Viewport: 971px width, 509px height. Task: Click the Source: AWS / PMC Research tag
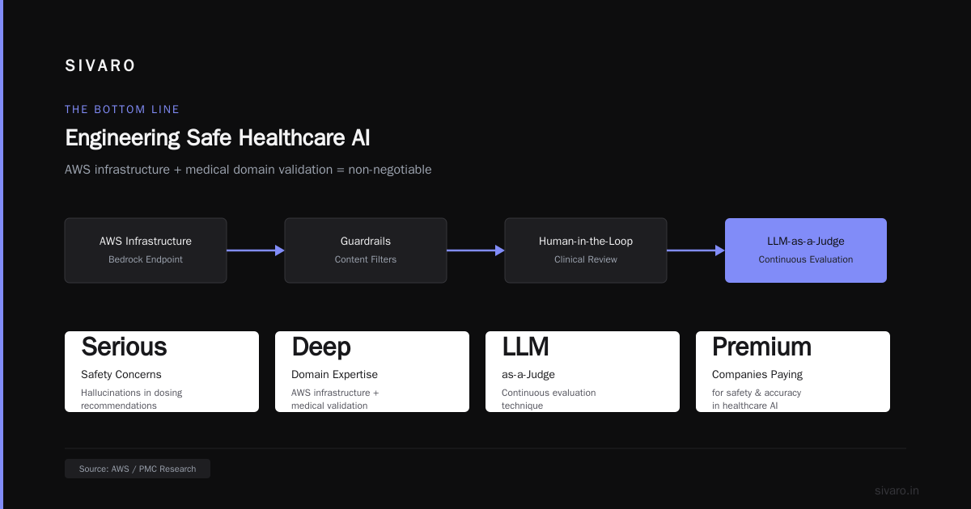tap(138, 469)
